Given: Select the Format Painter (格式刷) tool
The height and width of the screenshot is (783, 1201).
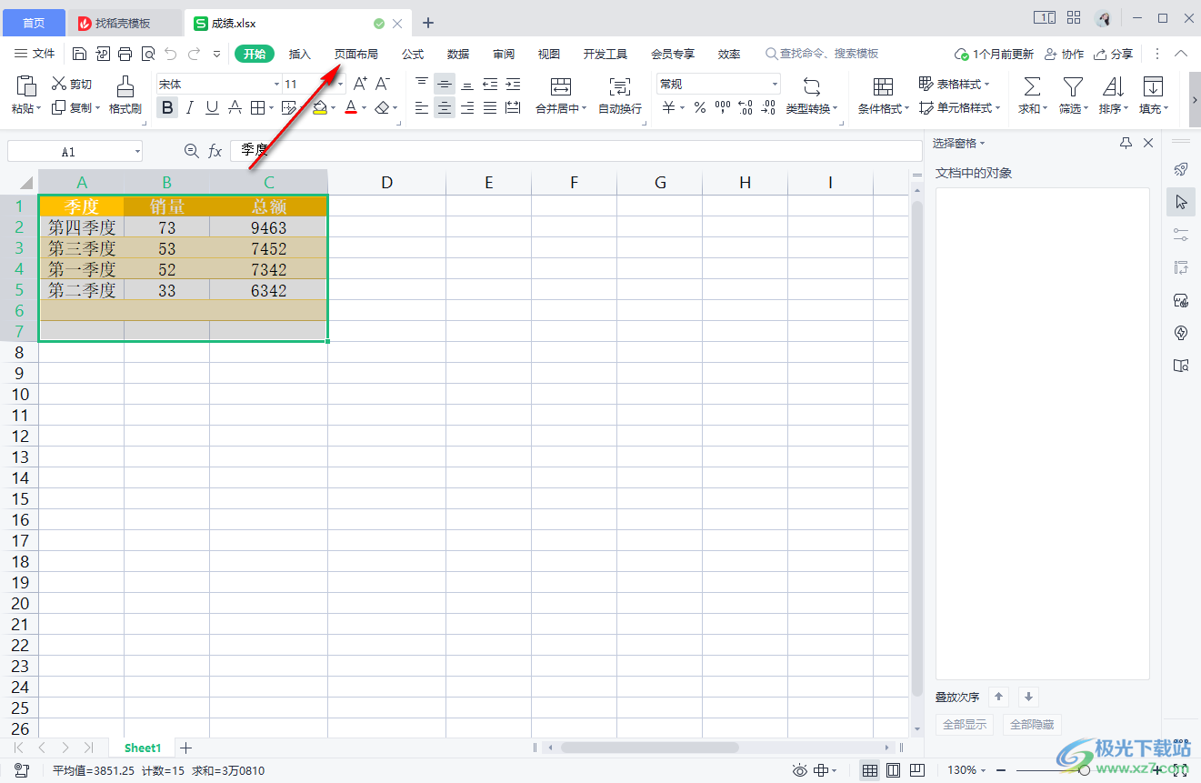Looking at the screenshot, I should pos(125,95).
